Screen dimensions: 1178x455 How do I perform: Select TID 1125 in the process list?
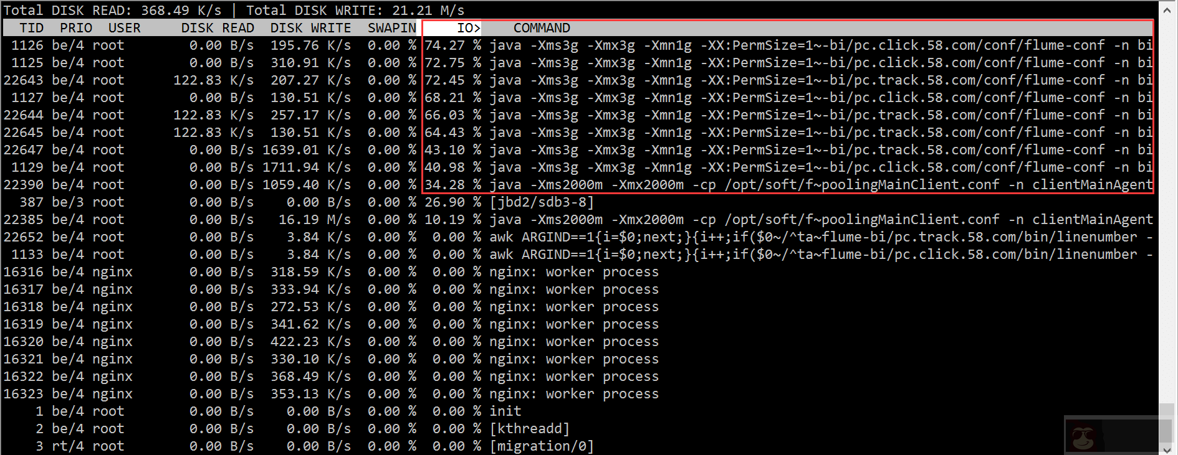(x=27, y=63)
